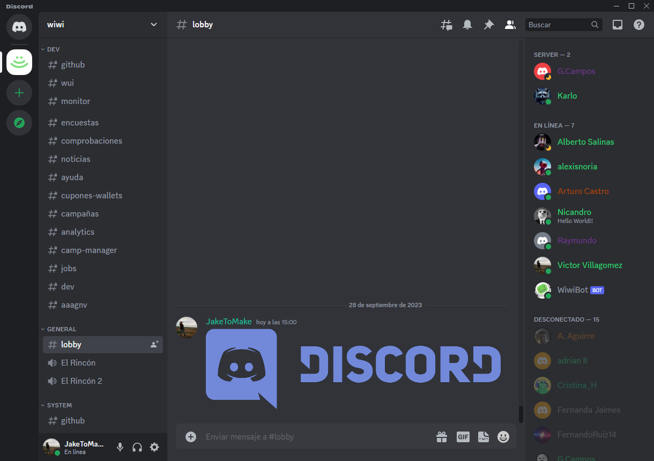Select the cupones-wallets channel

point(103,196)
